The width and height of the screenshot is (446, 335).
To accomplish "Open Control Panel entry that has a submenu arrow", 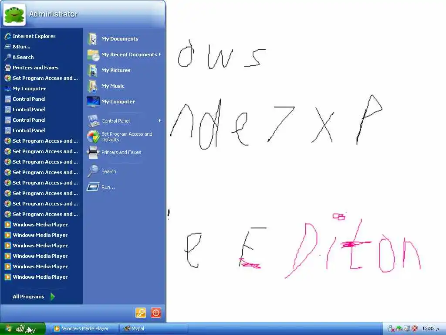I will point(124,121).
